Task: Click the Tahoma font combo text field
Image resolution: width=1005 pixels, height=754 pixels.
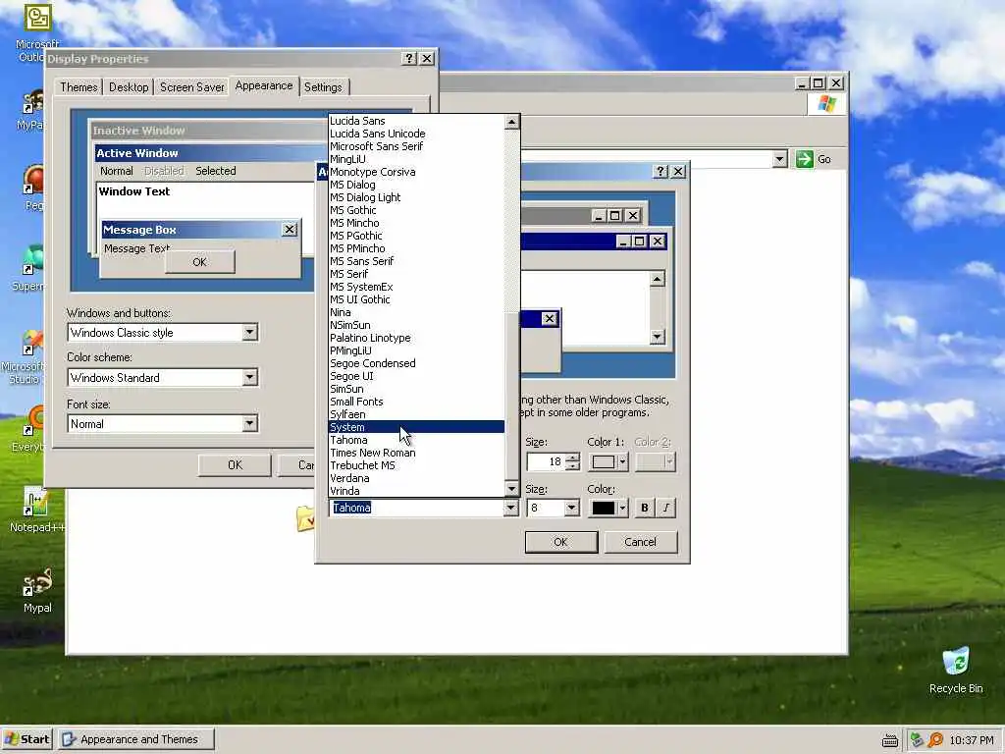Action: 416,508
